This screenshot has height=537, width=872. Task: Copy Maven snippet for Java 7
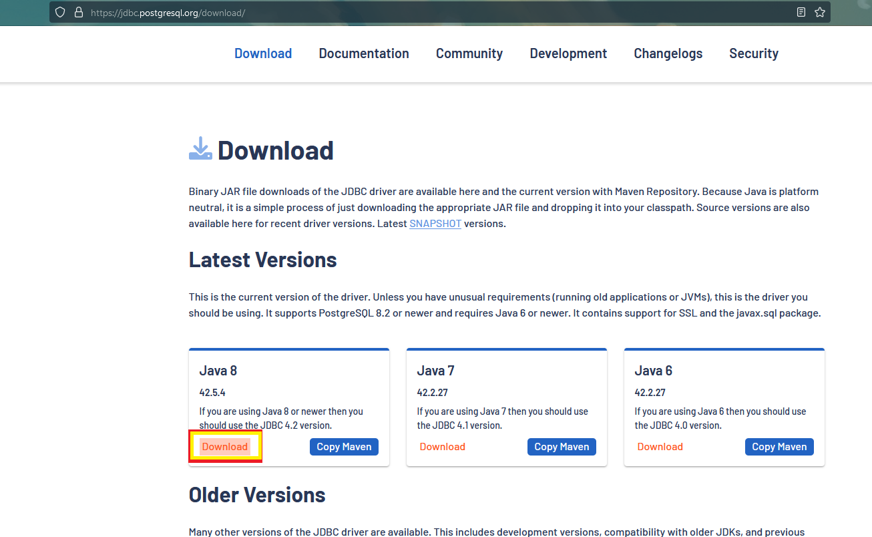coord(562,447)
